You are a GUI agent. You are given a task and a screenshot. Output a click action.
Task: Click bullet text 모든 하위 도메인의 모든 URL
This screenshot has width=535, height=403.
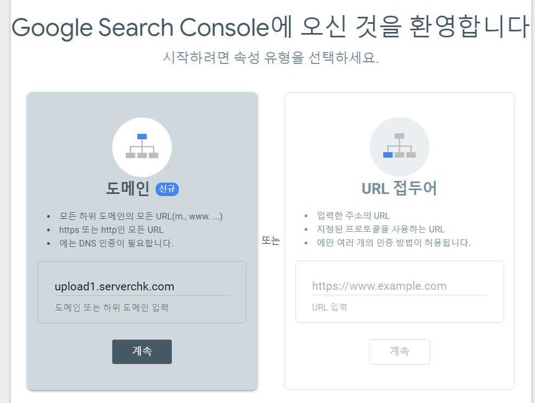[x=141, y=217]
